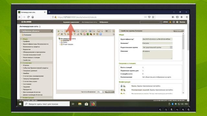
Task: Open a new Firefox tab with the plus button
Action: pos(49,12)
